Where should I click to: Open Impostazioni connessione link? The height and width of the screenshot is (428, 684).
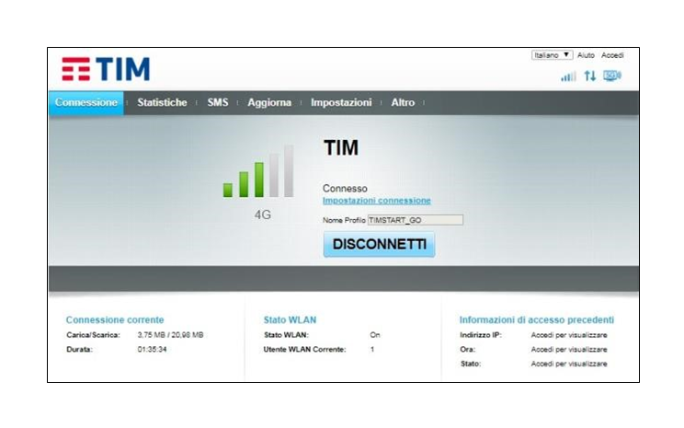[x=376, y=201]
